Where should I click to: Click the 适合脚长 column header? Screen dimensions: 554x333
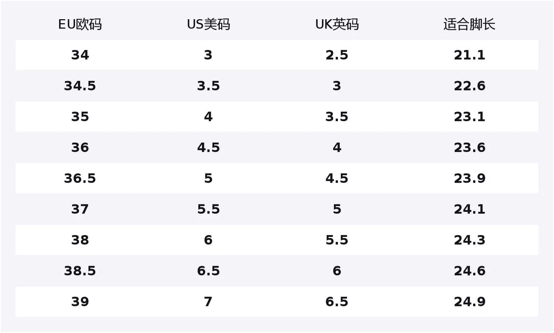click(x=469, y=24)
